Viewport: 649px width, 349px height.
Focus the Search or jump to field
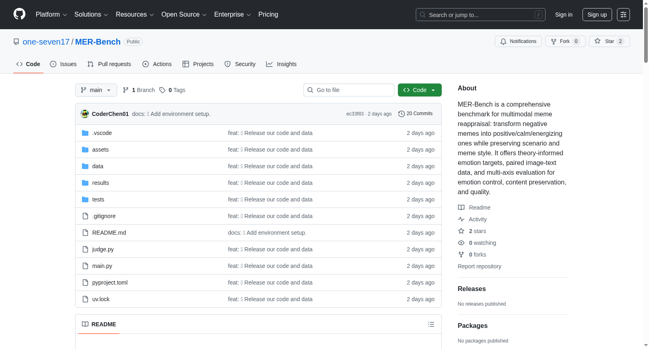coord(481,15)
